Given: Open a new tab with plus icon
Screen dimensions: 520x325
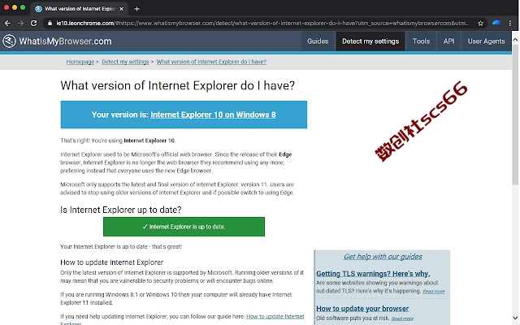Looking at the screenshot, I should pyautogui.click(x=136, y=9).
